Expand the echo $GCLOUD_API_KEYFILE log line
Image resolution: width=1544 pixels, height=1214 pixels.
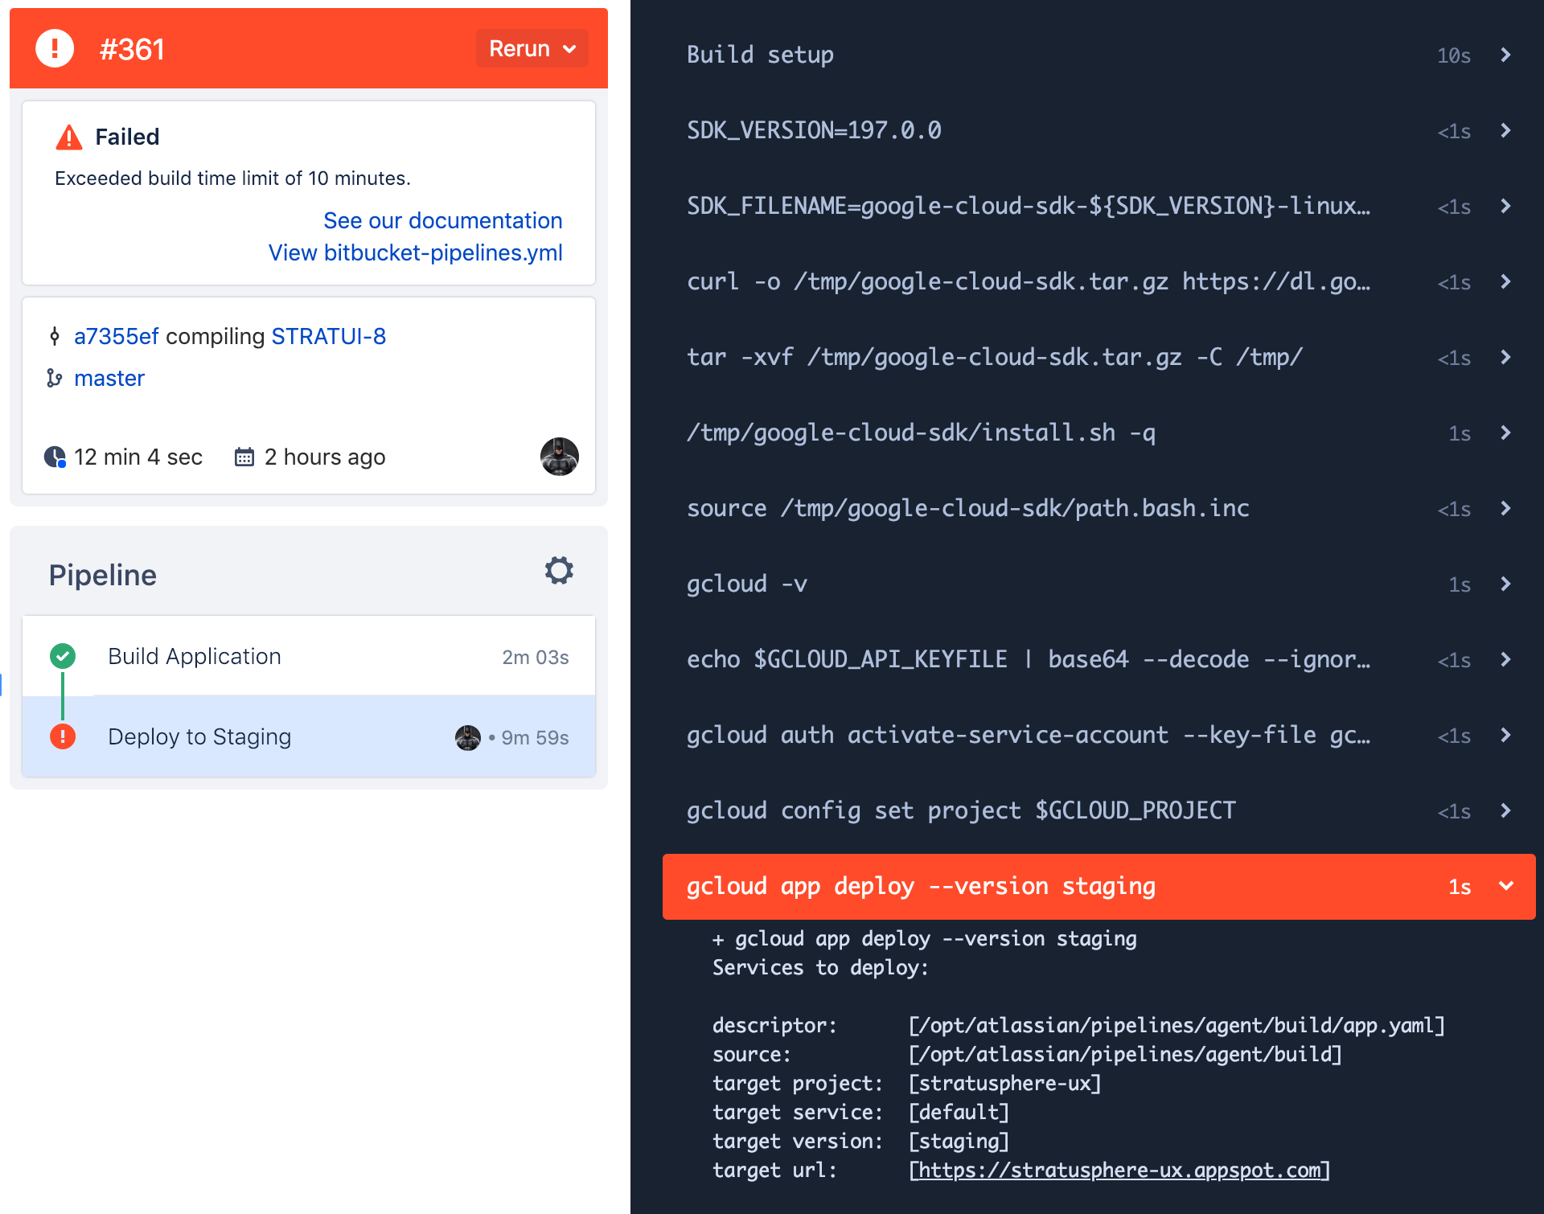point(1098,659)
